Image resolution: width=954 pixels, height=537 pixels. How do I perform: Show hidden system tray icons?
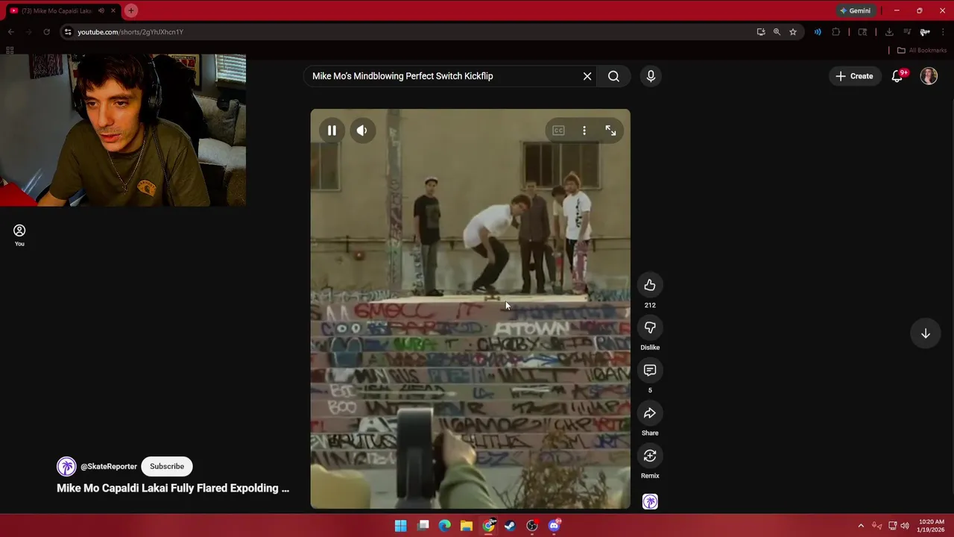[x=861, y=526]
